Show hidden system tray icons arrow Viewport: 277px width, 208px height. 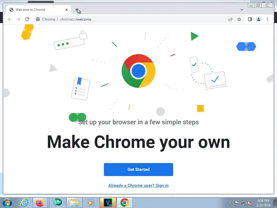point(230,203)
